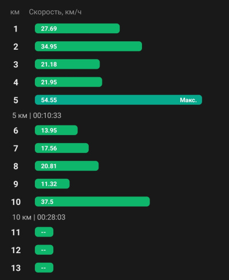Click the Макс. label on bar
The image size is (229, 280).
pyautogui.click(x=188, y=100)
